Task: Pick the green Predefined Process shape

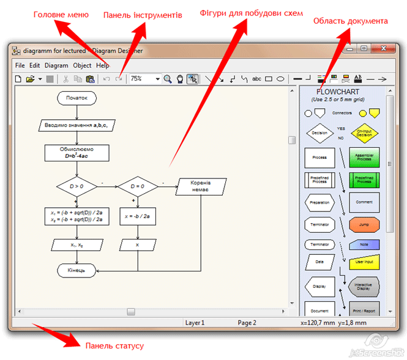Action: 364,180
